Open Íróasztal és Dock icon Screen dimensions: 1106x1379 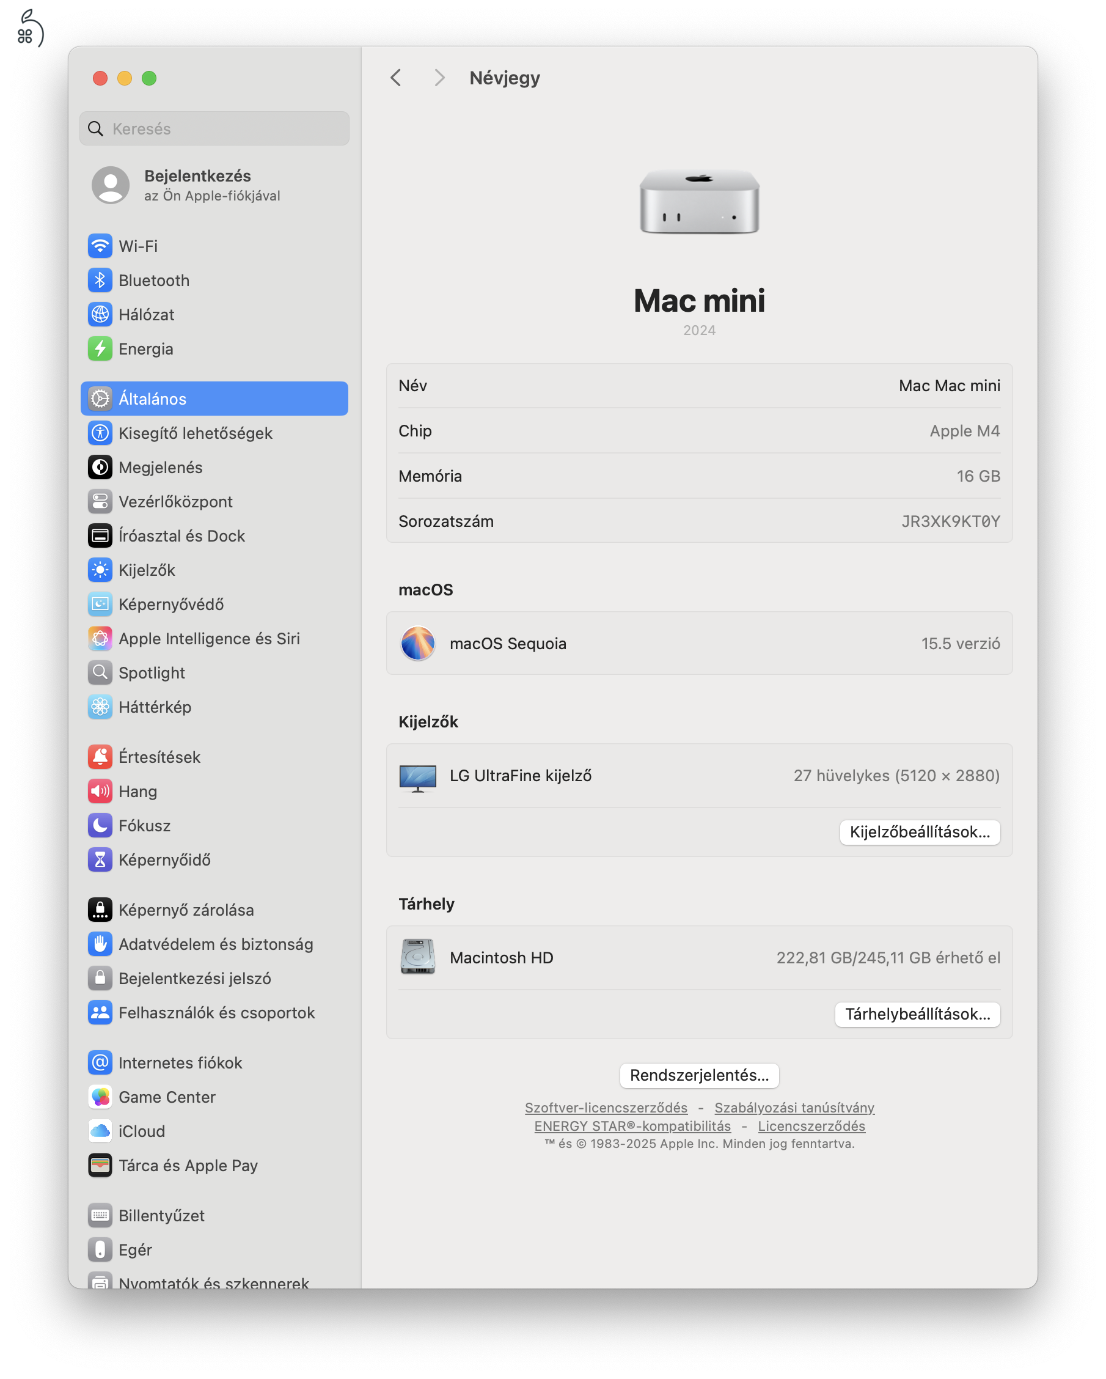click(100, 536)
